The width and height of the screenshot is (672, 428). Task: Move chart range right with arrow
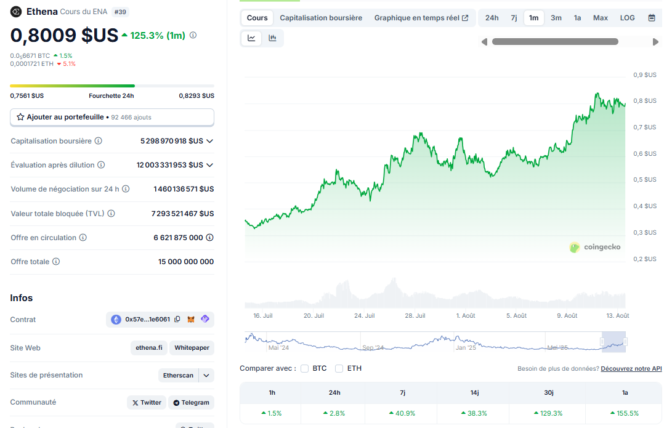point(655,42)
